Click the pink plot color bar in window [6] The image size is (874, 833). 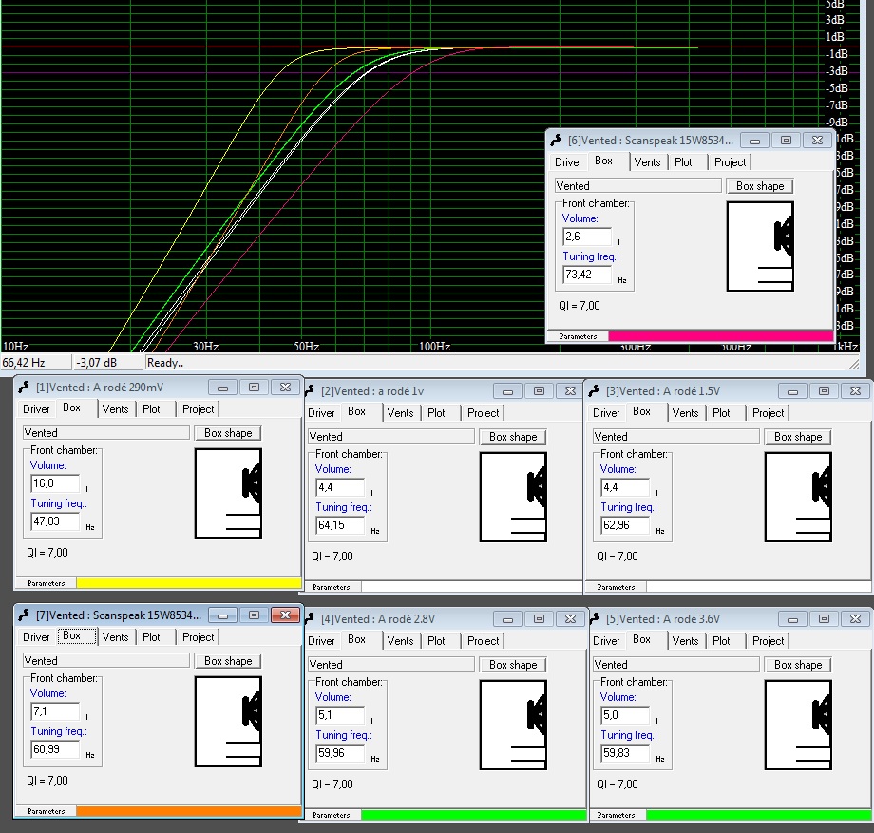[x=720, y=336]
